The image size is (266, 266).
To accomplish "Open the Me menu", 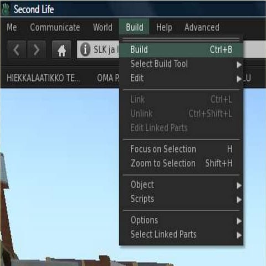I will 12,28.
